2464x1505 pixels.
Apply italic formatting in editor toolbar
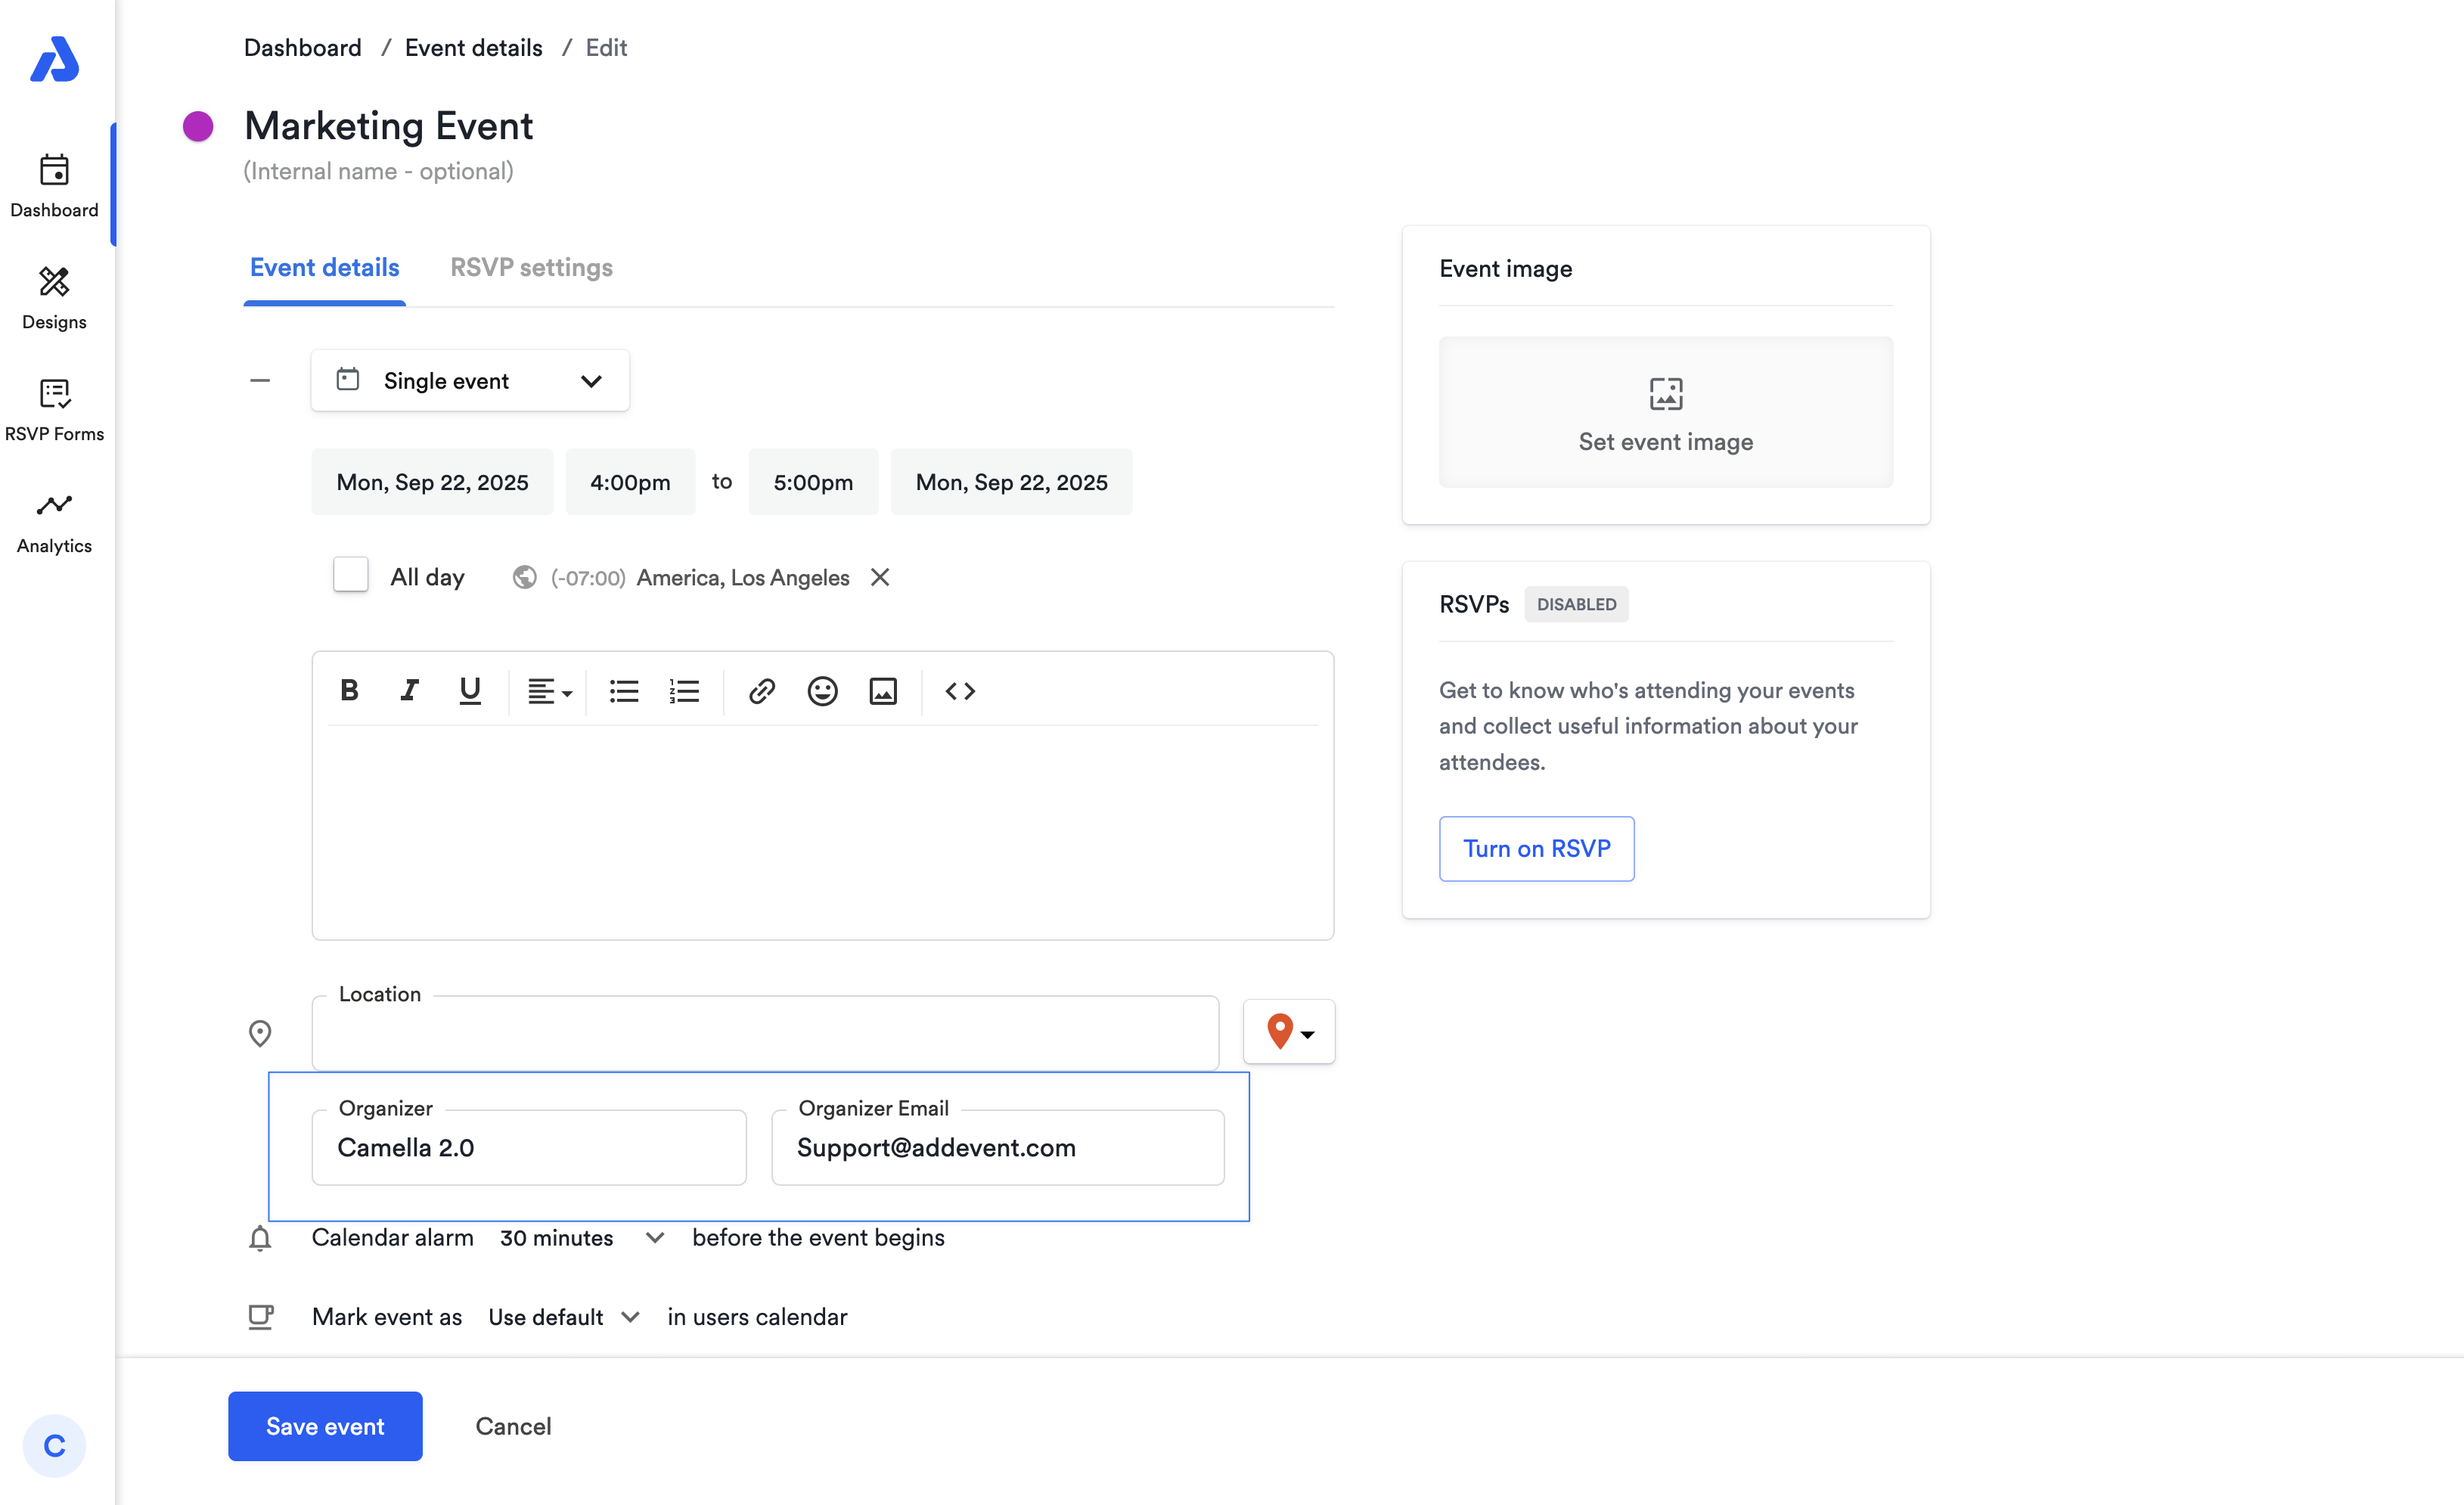409,690
